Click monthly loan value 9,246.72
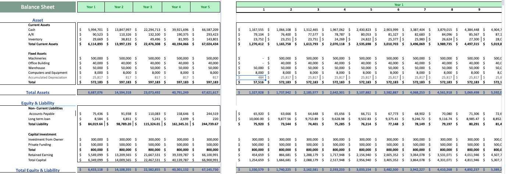The height and width of the screenshot is (174, 506). coord(421,119)
